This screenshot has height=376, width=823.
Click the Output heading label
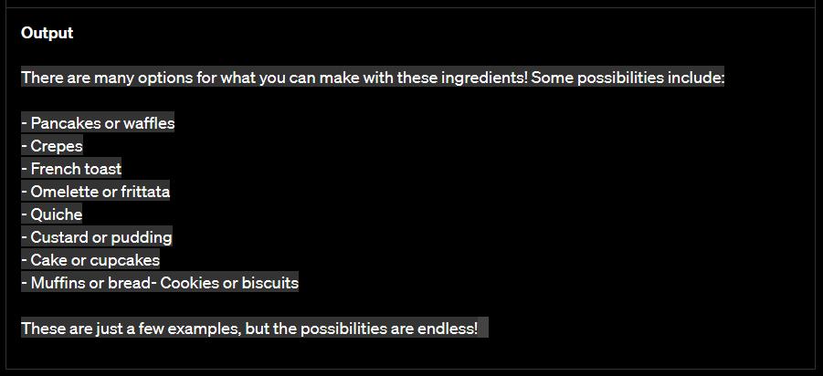pos(47,34)
